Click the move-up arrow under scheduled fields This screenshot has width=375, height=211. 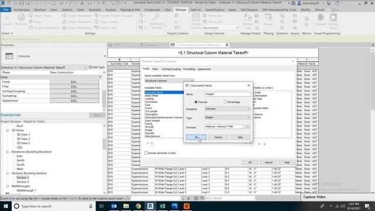tap(259, 144)
